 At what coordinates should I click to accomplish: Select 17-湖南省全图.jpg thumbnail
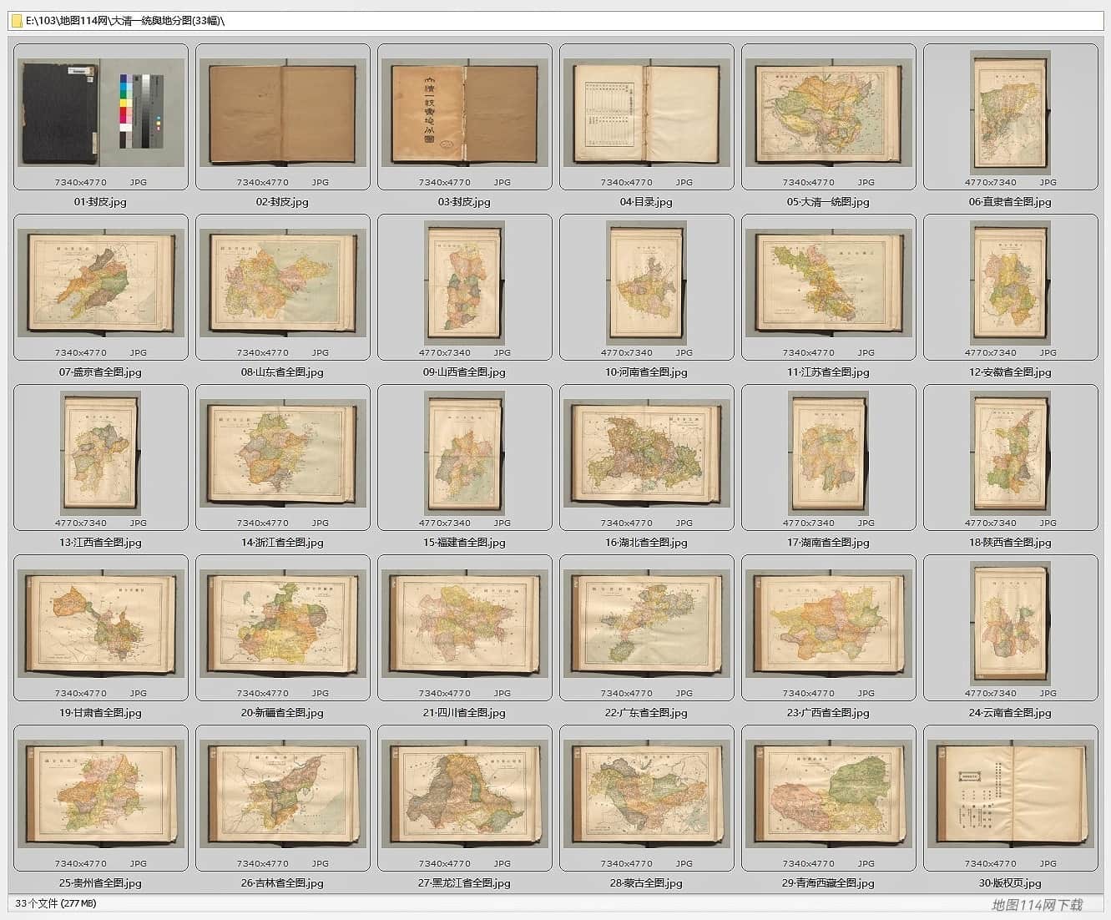click(829, 457)
